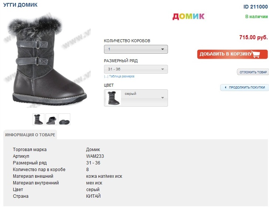Viewport: 269px width, 207px height.
Task: Click the arrow of the box quantity dropdown
Action: click(x=162, y=49)
